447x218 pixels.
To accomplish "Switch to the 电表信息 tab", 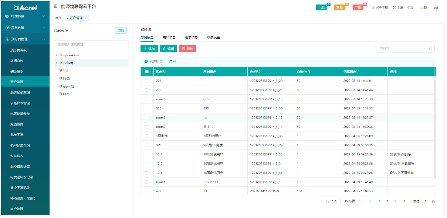I will click(191, 37).
